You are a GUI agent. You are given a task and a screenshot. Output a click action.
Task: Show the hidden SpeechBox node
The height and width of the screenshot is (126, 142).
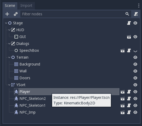tap(135, 51)
